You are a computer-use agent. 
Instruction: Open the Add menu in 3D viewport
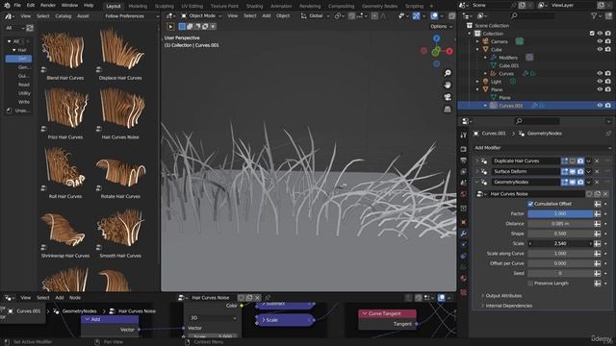pos(267,16)
